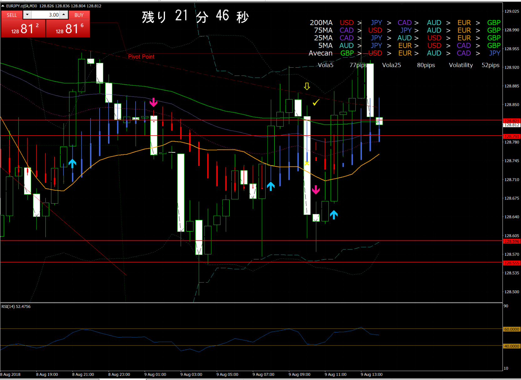Select the 128.596 red price level label

511,241
